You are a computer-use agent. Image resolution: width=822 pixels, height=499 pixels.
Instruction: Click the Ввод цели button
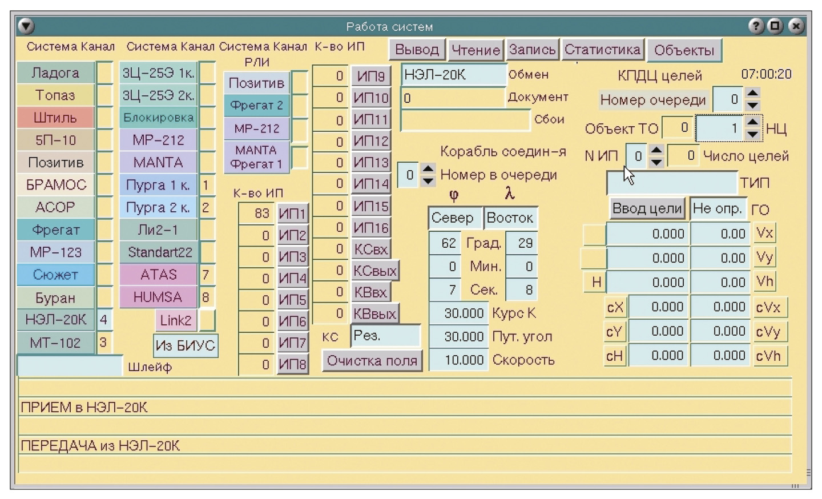[x=647, y=209]
